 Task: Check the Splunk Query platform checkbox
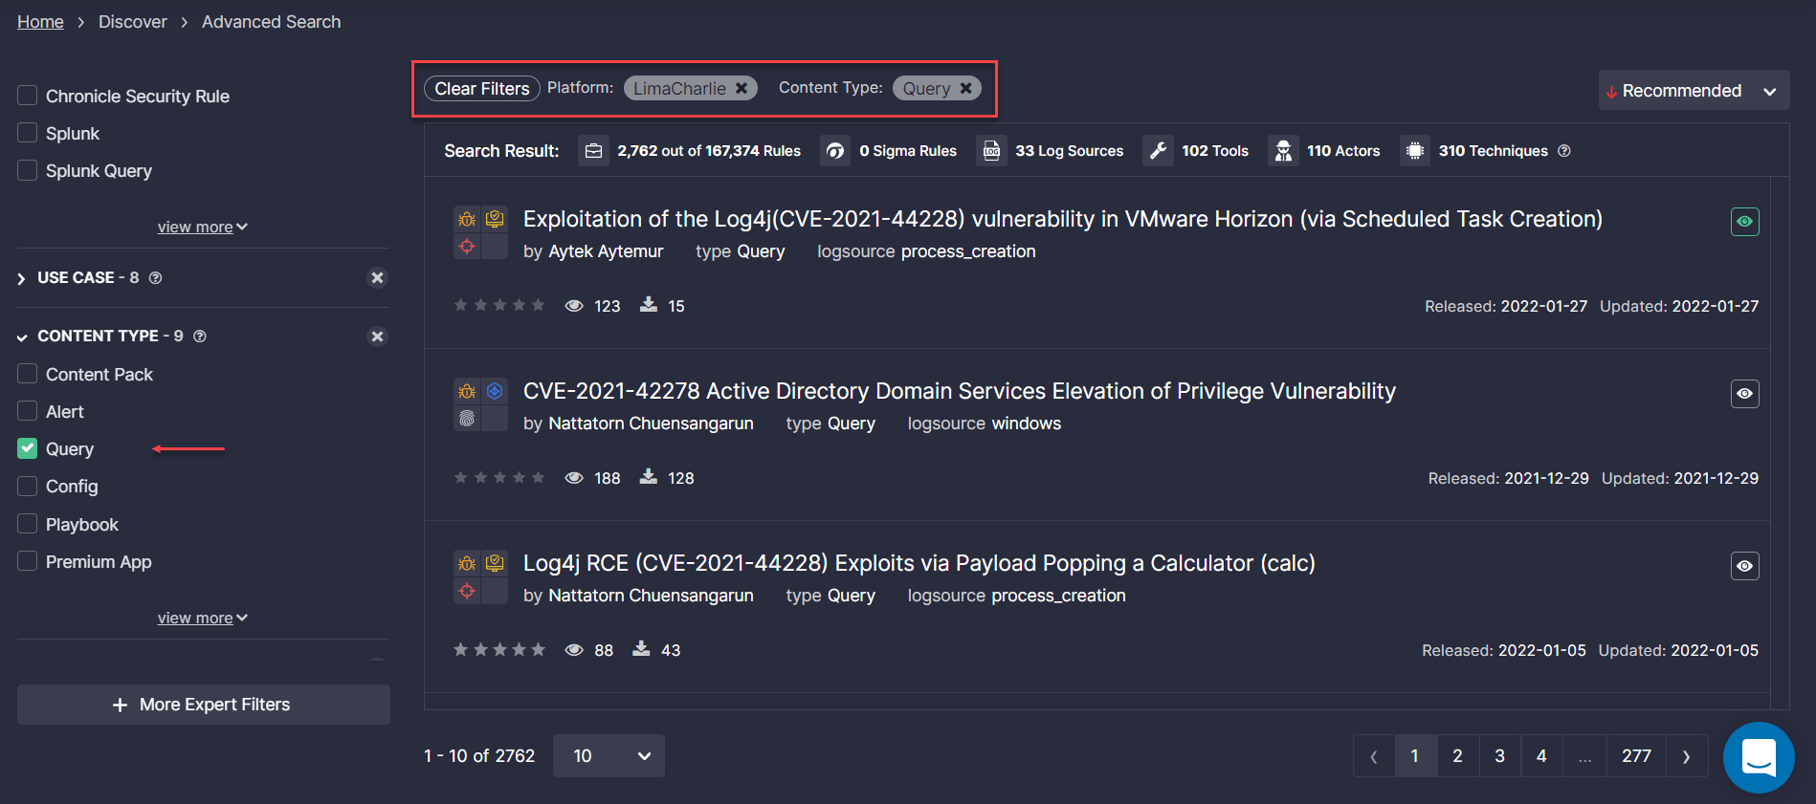point(28,171)
